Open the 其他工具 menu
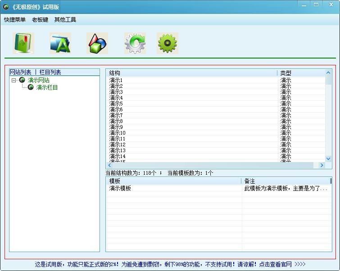Viewport: 340px width, 271px height. click(x=65, y=20)
